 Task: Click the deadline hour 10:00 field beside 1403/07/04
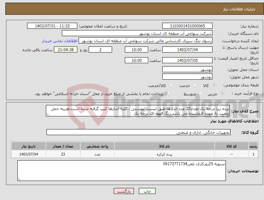pyautogui.click(x=137, y=49)
